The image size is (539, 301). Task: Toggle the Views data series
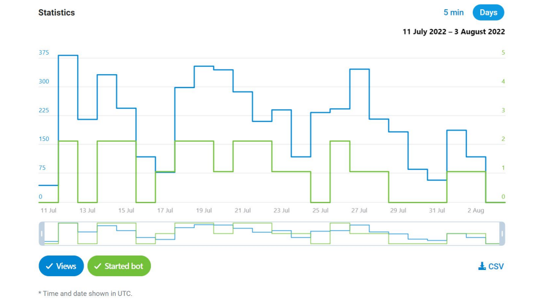click(x=62, y=266)
